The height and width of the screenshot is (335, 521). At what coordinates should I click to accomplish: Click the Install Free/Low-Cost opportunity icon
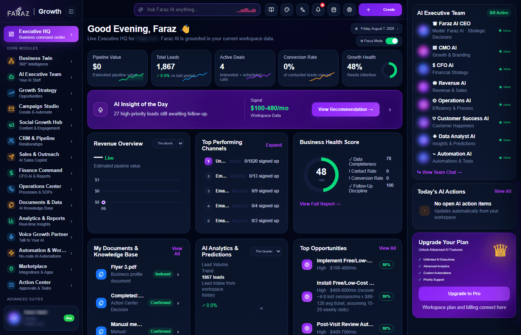coord(307,297)
